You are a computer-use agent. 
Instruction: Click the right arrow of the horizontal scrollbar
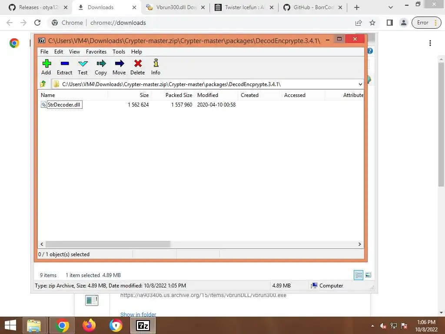tap(360, 244)
